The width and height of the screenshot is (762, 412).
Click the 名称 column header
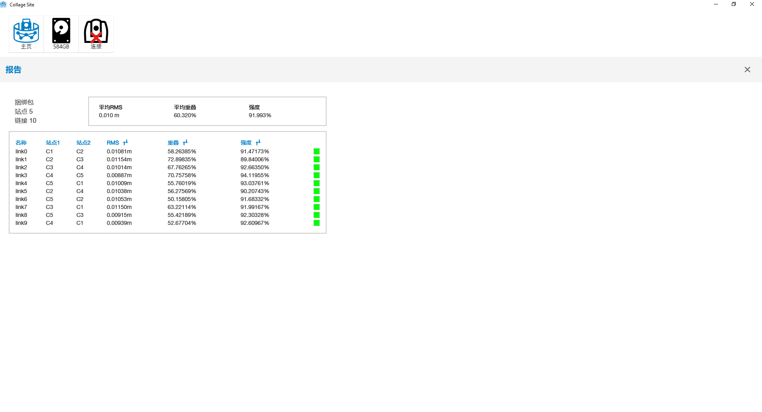tap(21, 143)
